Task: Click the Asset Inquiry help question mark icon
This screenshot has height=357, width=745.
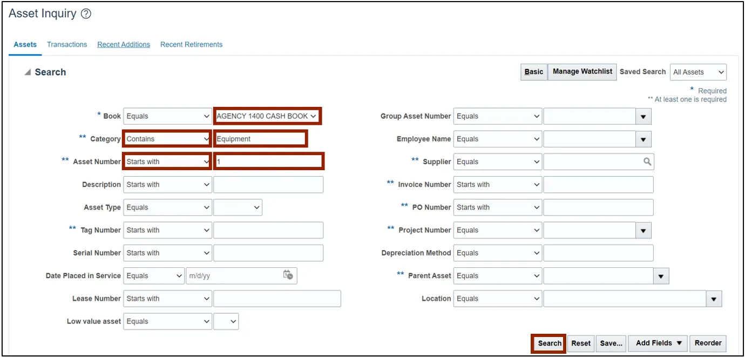Action: pos(86,15)
